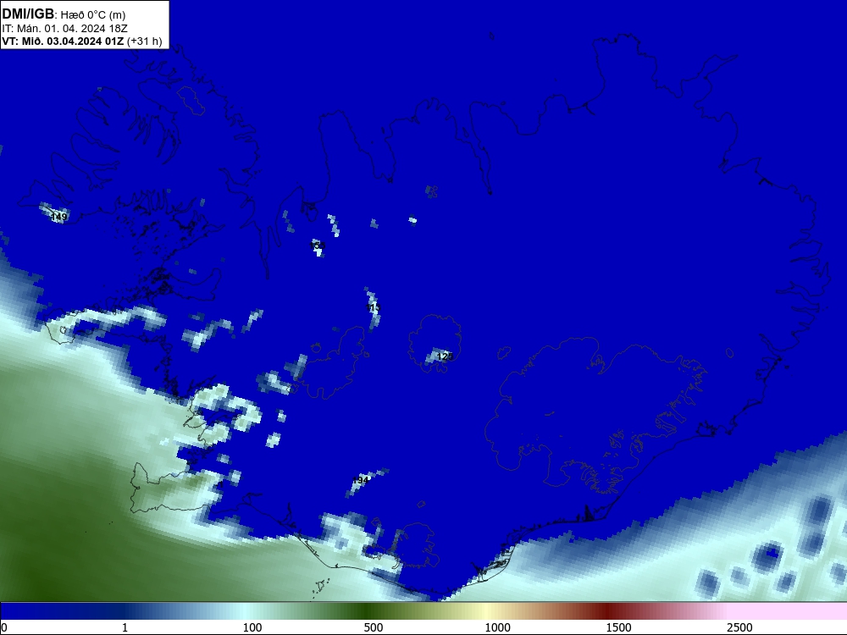Click legend label "1"
Image resolution: width=847 pixels, height=635 pixels.
[125, 627]
